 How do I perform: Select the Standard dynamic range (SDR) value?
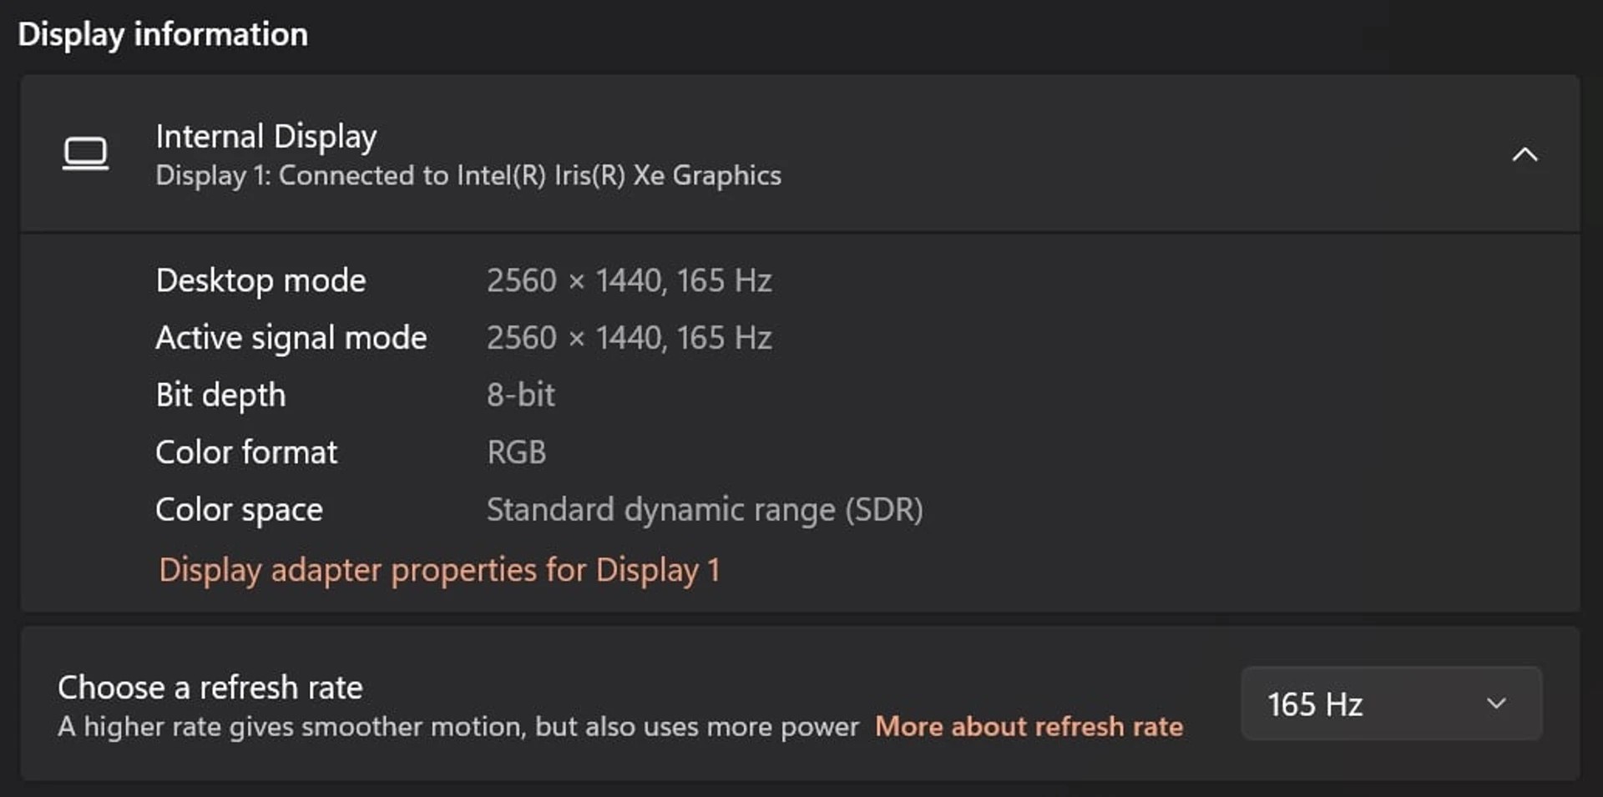click(x=704, y=510)
